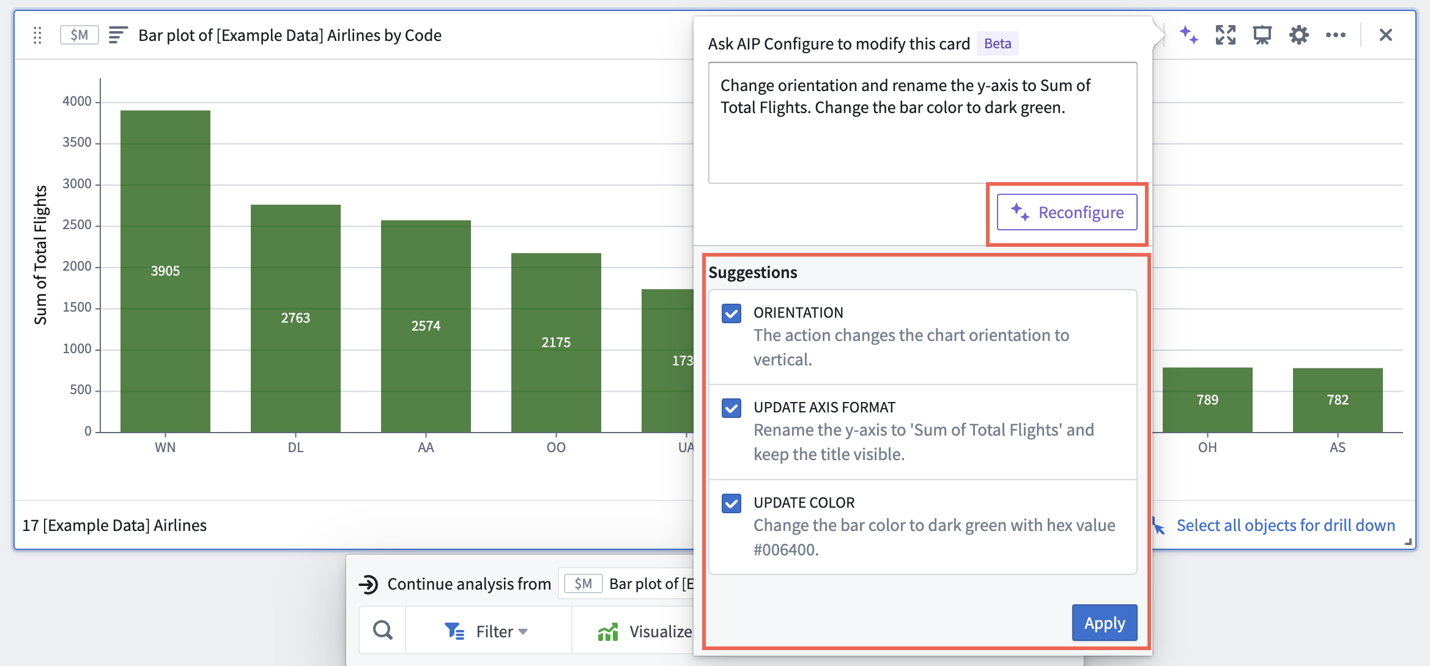Click the Reconfigure button
The height and width of the screenshot is (666, 1430).
pos(1067,213)
